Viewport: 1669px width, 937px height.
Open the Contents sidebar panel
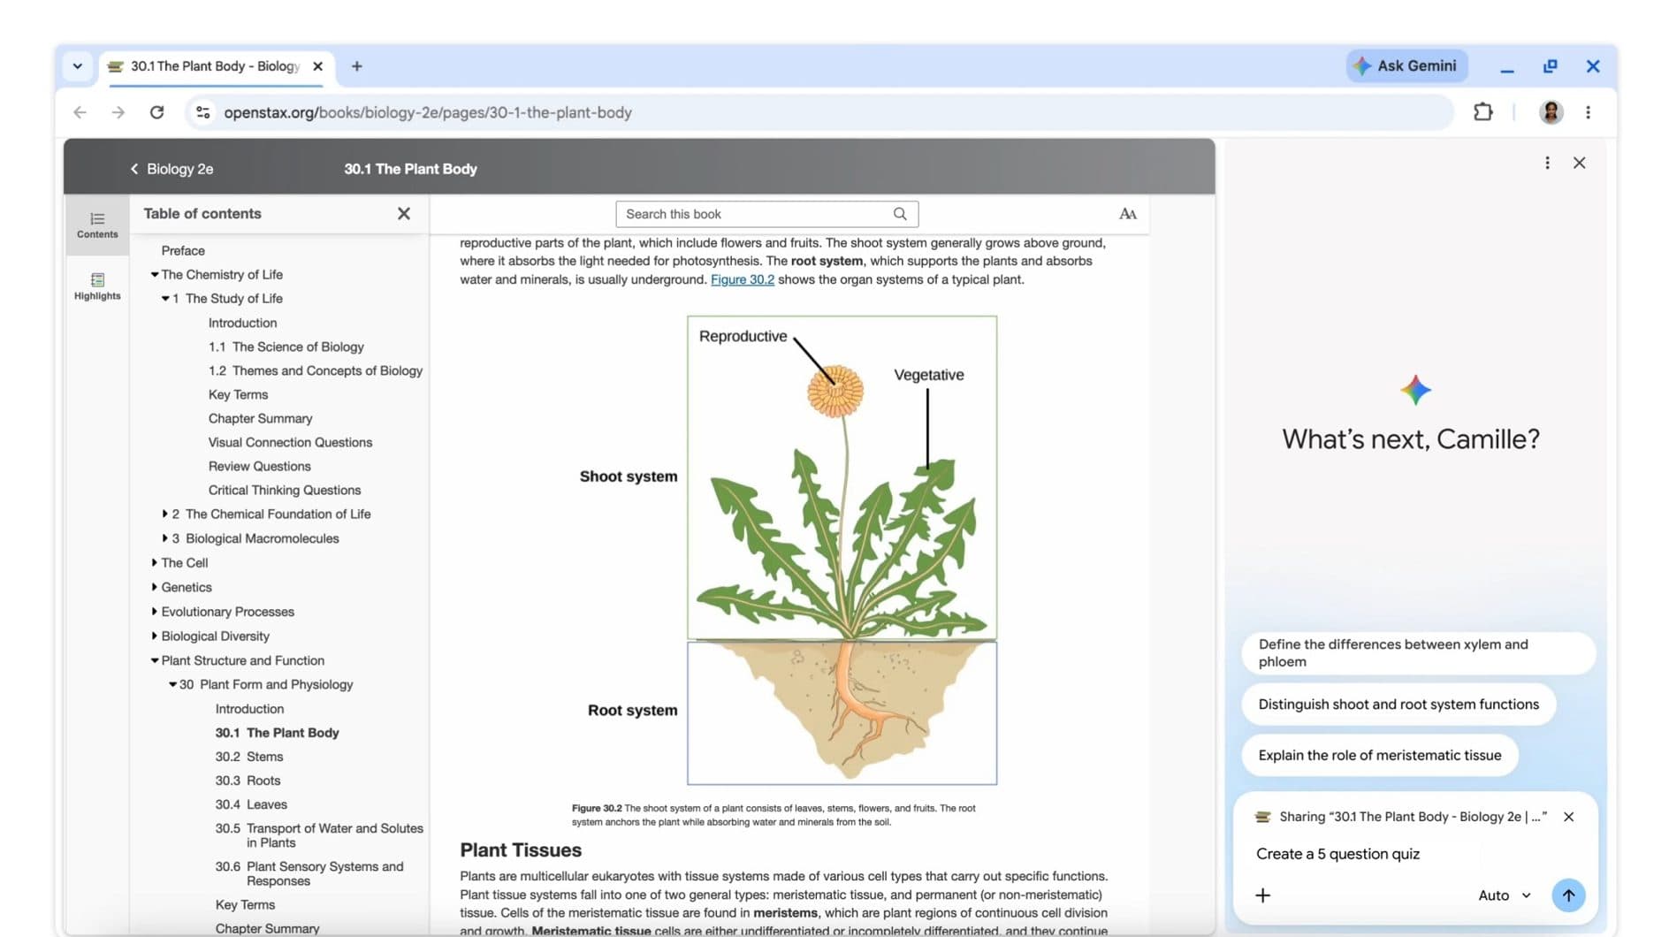(x=97, y=225)
